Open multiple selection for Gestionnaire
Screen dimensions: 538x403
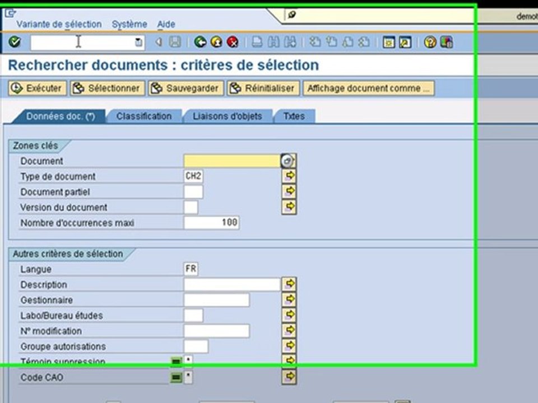click(x=289, y=299)
